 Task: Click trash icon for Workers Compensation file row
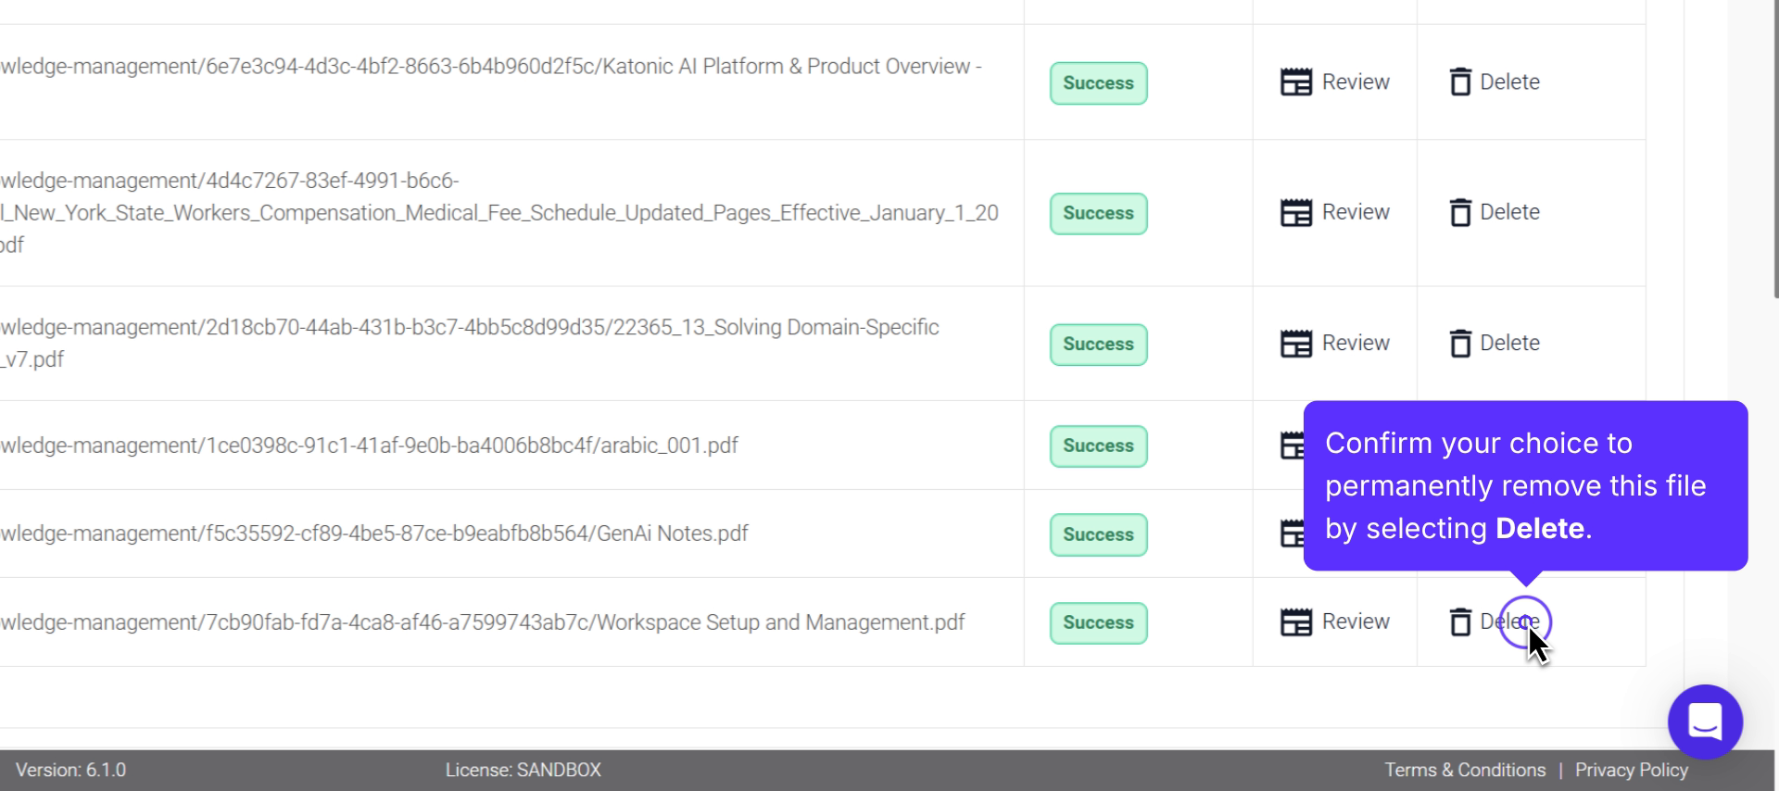[x=1460, y=213]
